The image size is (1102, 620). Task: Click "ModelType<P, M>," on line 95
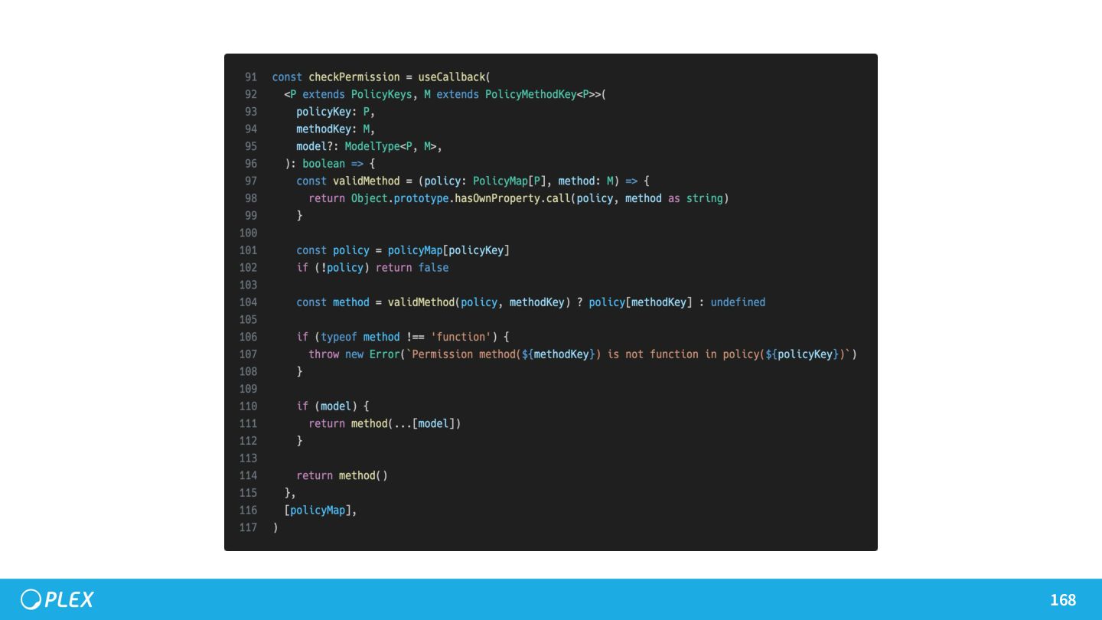click(394, 146)
